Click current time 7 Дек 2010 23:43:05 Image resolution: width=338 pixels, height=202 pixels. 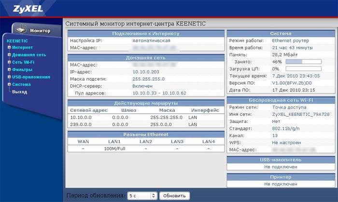pyautogui.click(x=296, y=76)
